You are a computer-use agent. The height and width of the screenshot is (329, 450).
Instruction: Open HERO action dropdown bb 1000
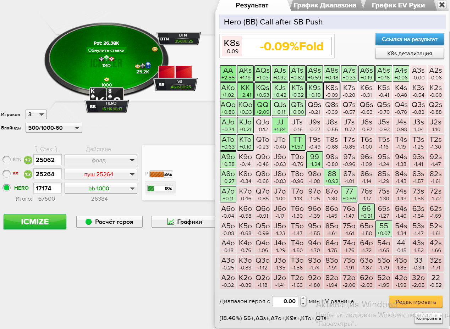point(101,188)
